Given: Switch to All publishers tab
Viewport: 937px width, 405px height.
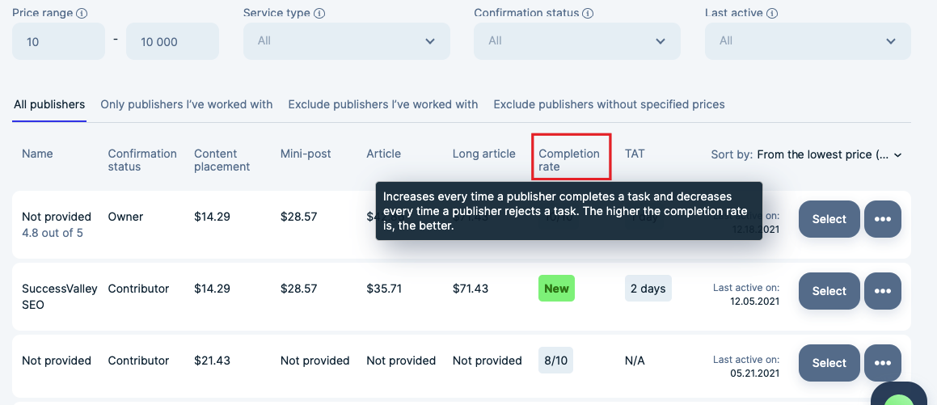Looking at the screenshot, I should tap(49, 104).
